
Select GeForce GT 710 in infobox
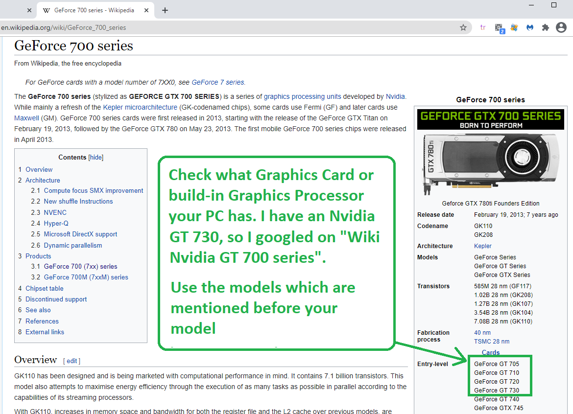(x=496, y=373)
